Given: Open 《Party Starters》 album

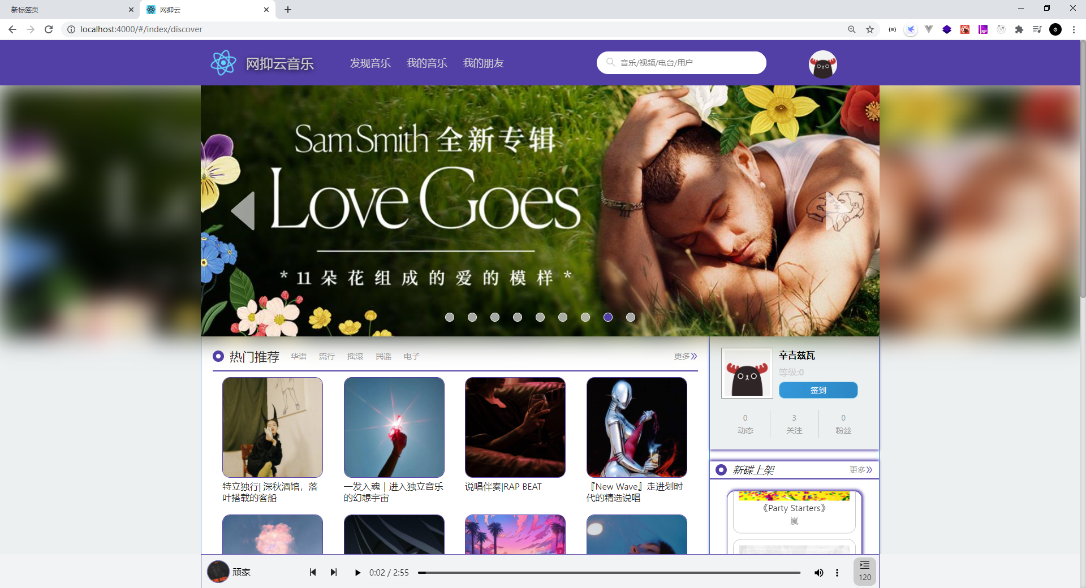Looking at the screenshot, I should point(794,508).
